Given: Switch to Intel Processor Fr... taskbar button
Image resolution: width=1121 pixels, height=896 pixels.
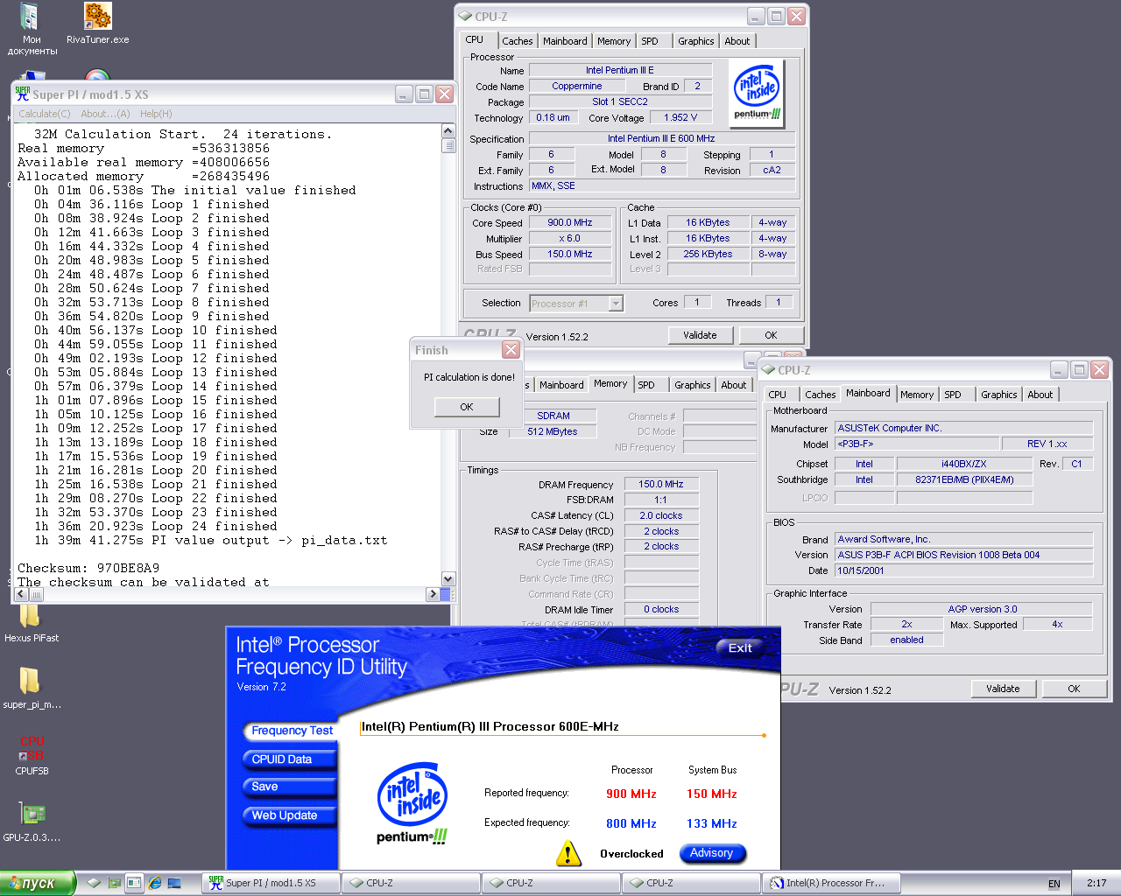Looking at the screenshot, I should (x=831, y=884).
